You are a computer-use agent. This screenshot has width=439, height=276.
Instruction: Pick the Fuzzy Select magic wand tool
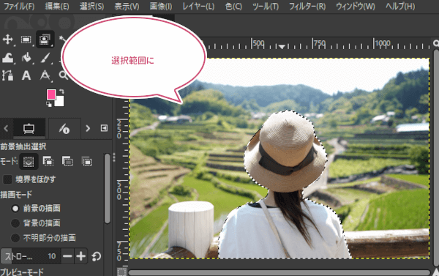point(62,40)
